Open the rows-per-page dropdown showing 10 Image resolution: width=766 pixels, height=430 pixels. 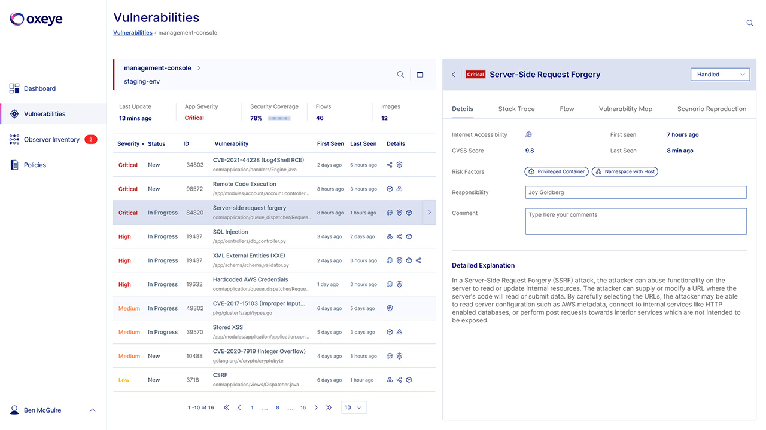point(354,407)
